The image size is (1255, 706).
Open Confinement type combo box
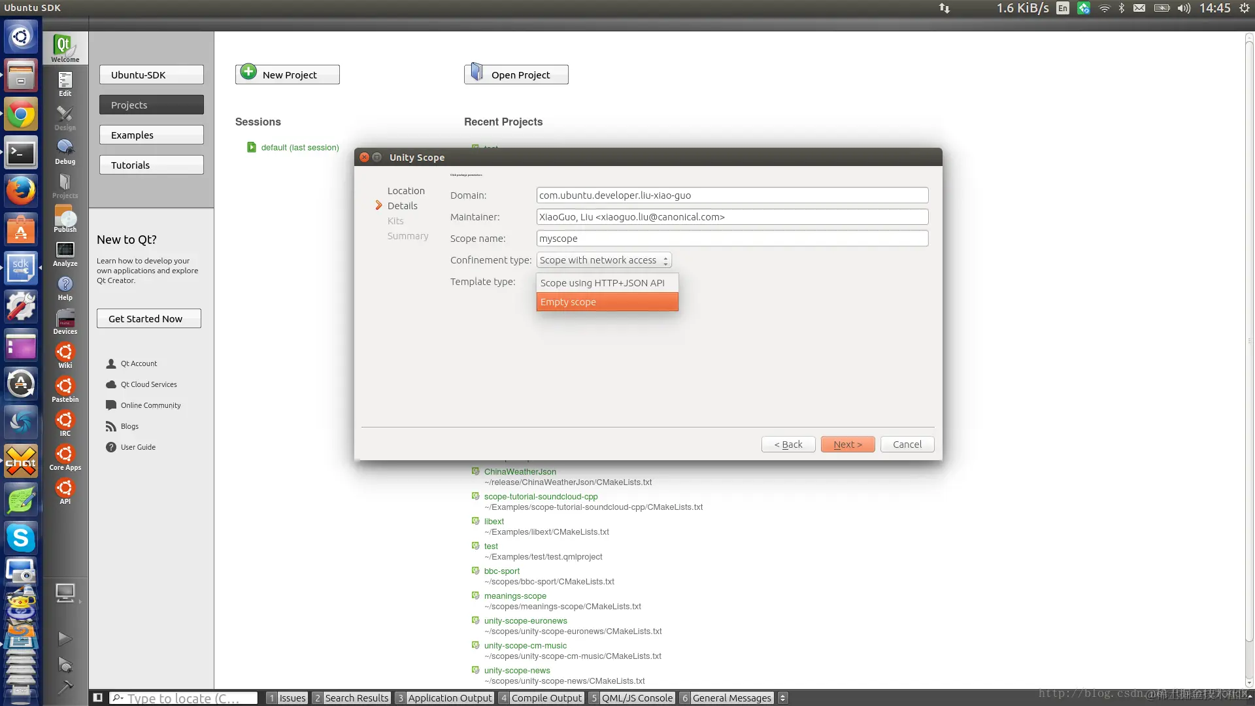click(x=603, y=260)
